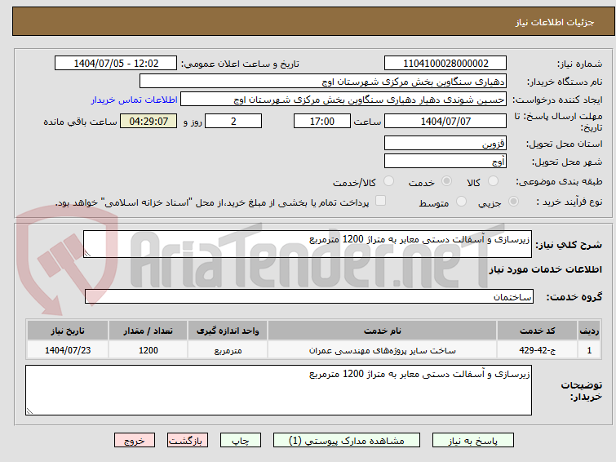The width and height of the screenshot is (616, 462).
Task: Select the خدمت radio button
Action: (446, 181)
